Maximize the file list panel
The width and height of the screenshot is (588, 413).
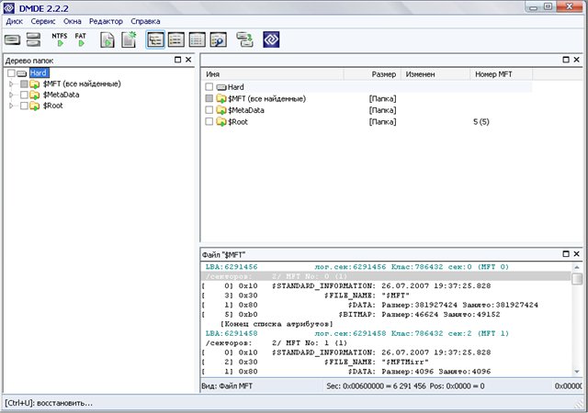(x=566, y=60)
